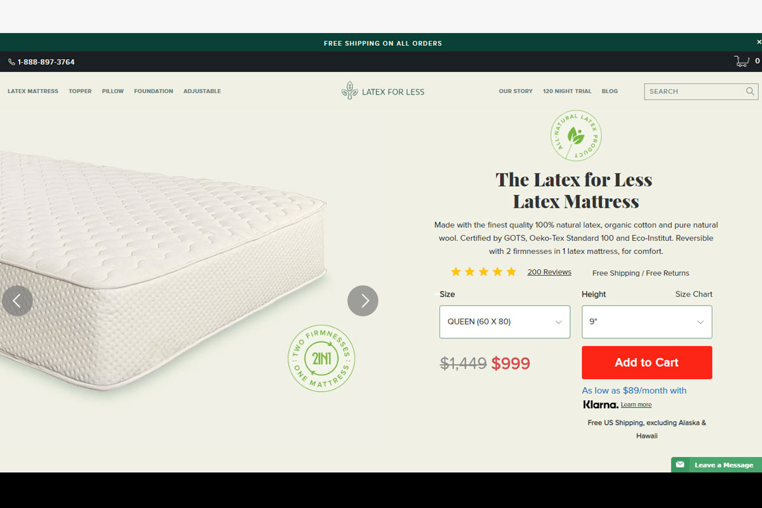Open the shopping cart icon
Viewport: 762px width, 508px height.
[741, 61]
